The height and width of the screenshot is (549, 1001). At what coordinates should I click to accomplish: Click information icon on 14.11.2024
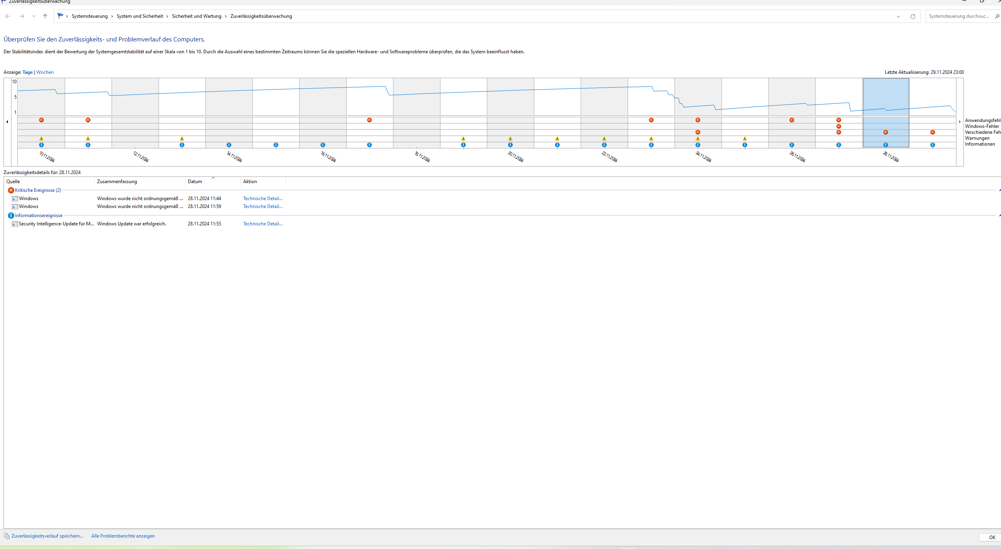pos(229,145)
